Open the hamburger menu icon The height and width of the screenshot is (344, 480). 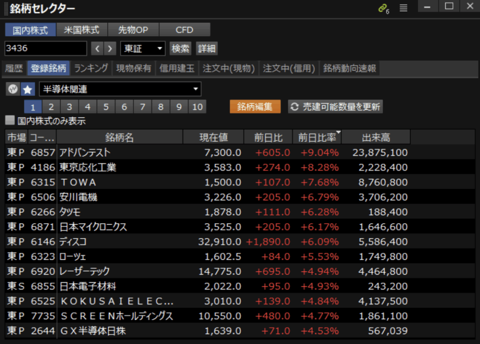tap(404, 8)
